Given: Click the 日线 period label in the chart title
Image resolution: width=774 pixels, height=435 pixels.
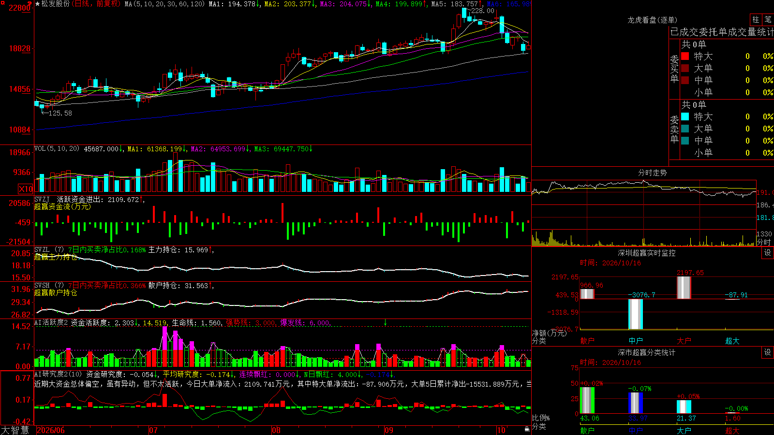Looking at the screenshot, I should pos(82,4).
